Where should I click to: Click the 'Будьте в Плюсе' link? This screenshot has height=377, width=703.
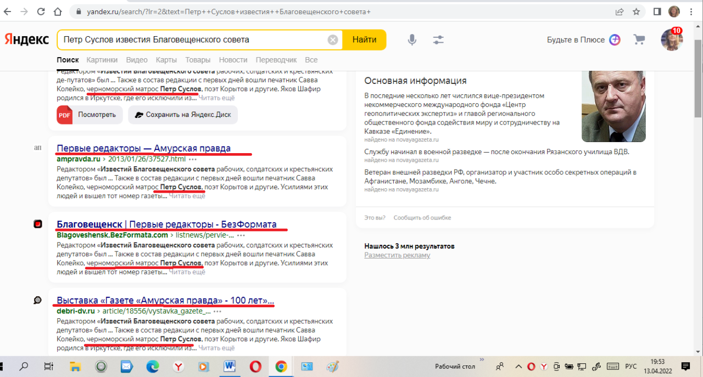(576, 40)
